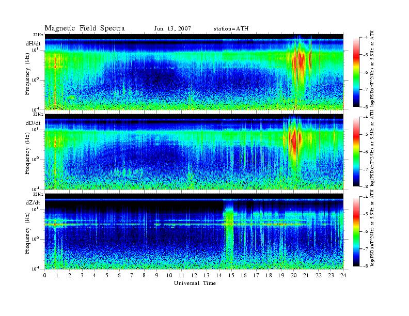Click the 32Hz tick label on dZ/dt panel
409x316 pixels.
click(38, 194)
